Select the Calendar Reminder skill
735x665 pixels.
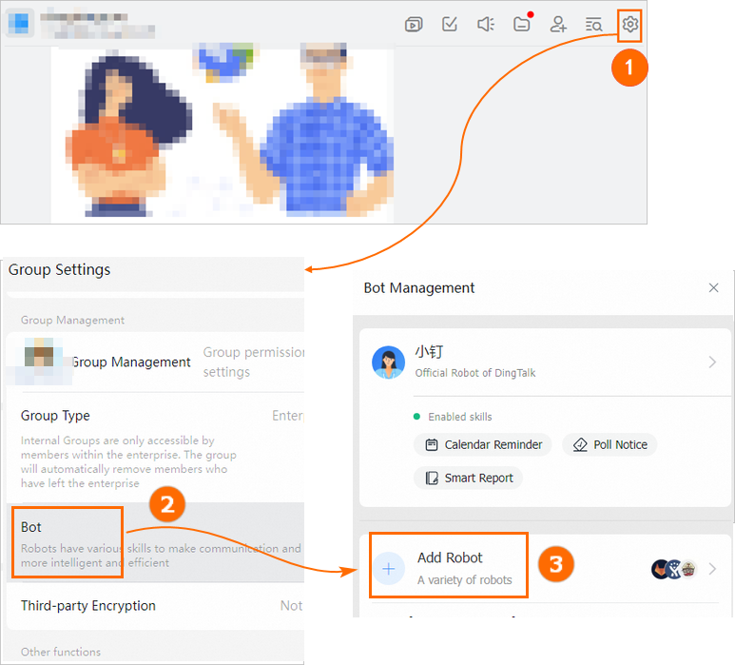[x=483, y=444]
